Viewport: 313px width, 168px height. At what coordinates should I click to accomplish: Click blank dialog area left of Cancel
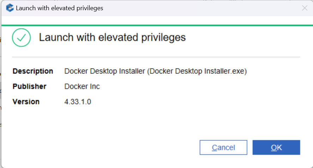point(106,148)
